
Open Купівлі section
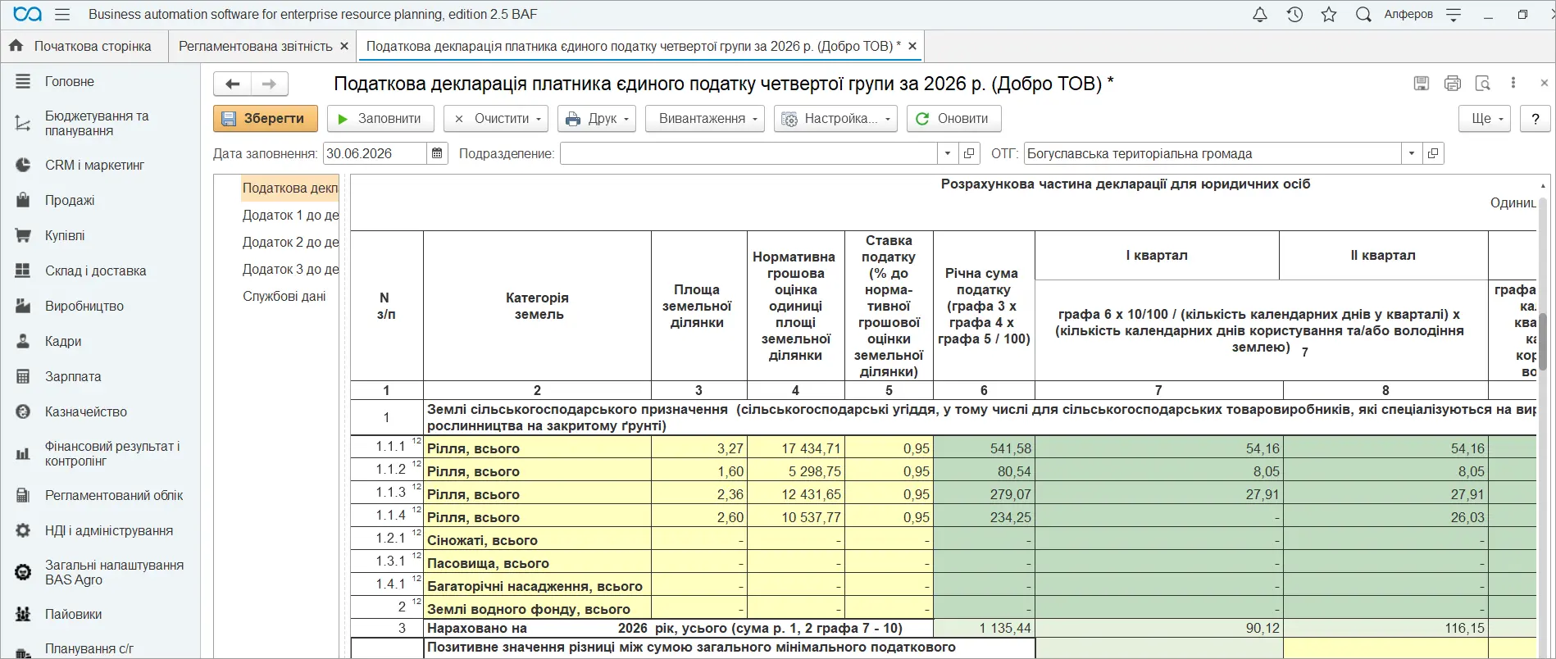click(65, 235)
